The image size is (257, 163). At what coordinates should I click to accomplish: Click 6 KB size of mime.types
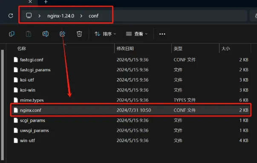point(244,100)
